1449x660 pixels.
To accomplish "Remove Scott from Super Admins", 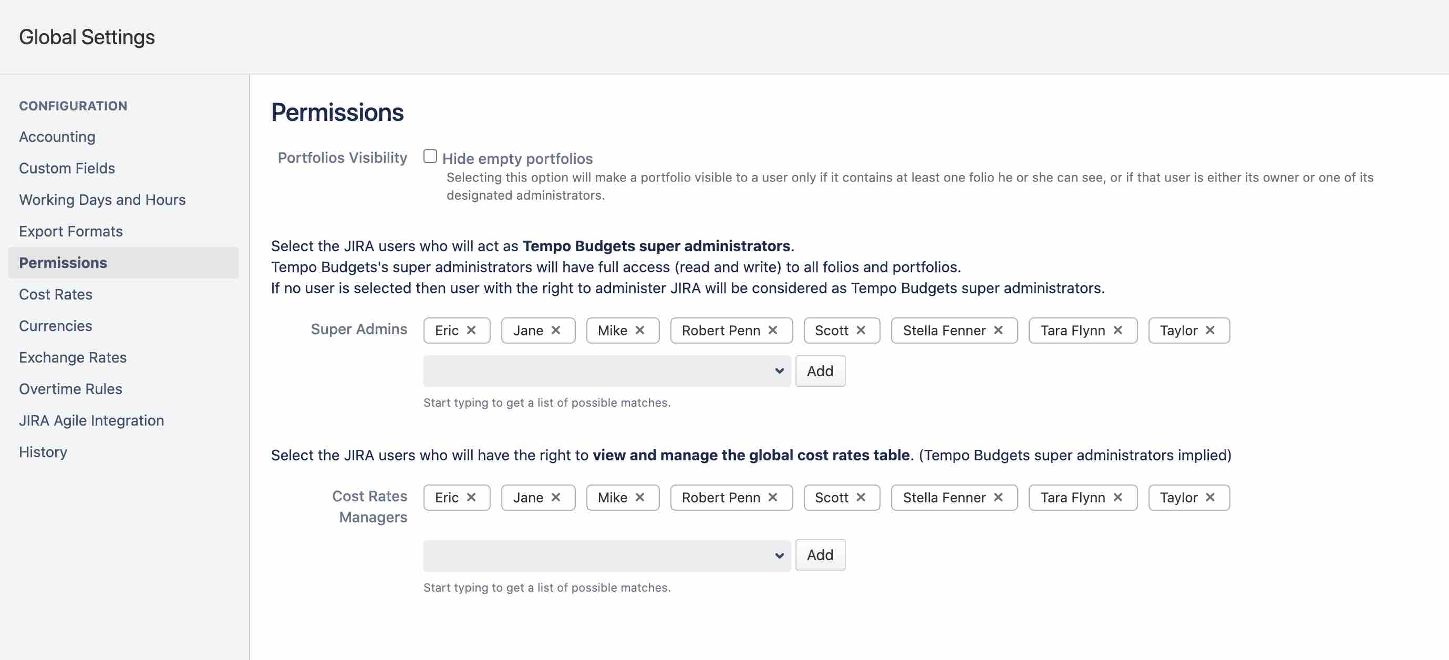I will point(860,331).
